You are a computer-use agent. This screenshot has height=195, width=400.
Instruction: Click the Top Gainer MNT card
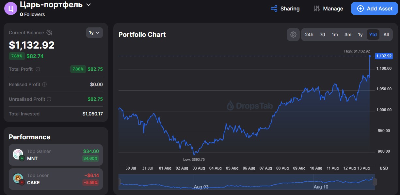click(56, 155)
